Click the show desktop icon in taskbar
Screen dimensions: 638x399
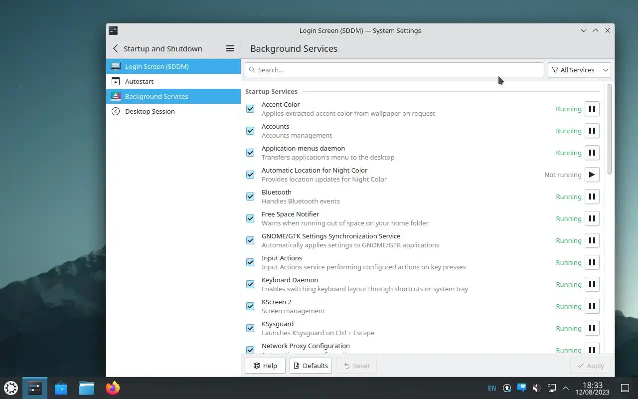pyautogui.click(x=625, y=388)
